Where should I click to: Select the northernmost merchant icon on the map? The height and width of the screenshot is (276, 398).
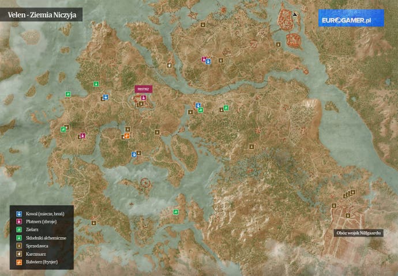pyautogui.click(x=202, y=25)
